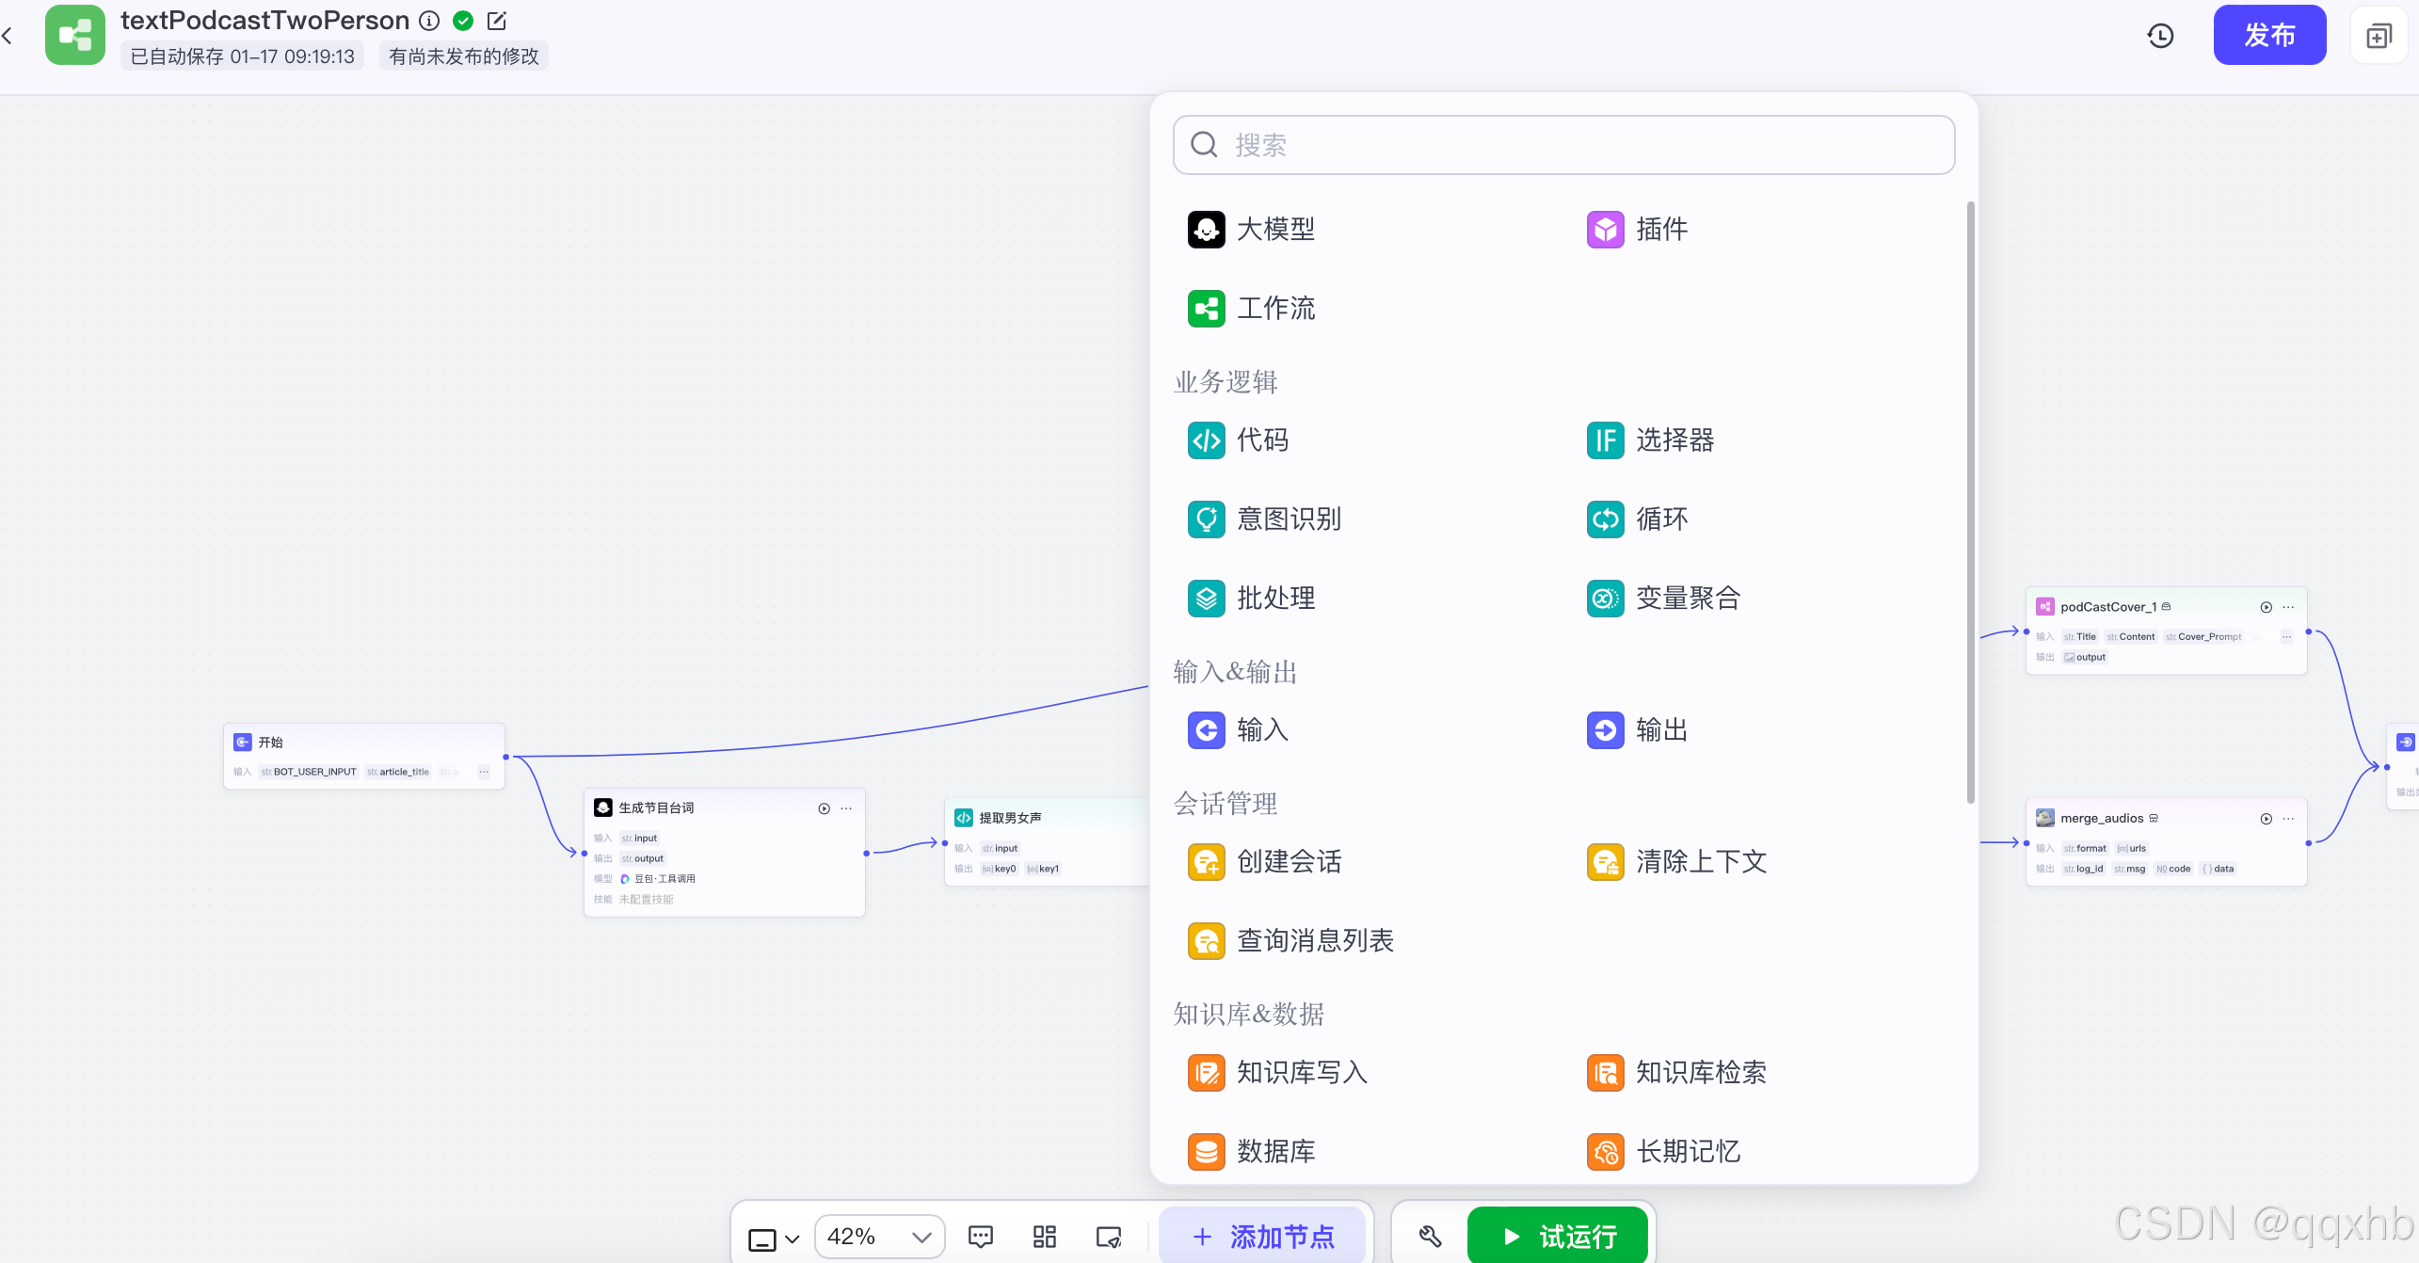Click the version history clock icon
2419x1263 pixels.
[2160, 36]
